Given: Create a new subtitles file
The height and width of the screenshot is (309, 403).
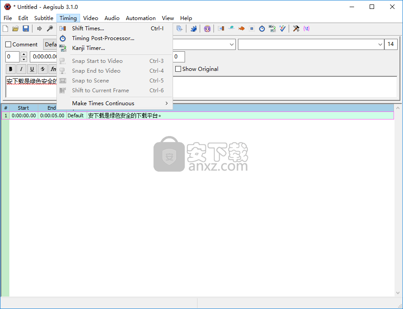Looking at the screenshot, I should click(x=5, y=29).
